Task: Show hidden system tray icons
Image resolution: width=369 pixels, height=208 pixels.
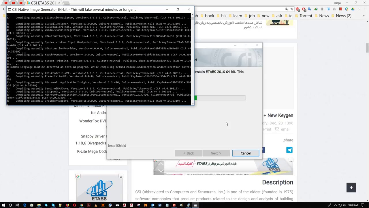Action: (x=336, y=205)
